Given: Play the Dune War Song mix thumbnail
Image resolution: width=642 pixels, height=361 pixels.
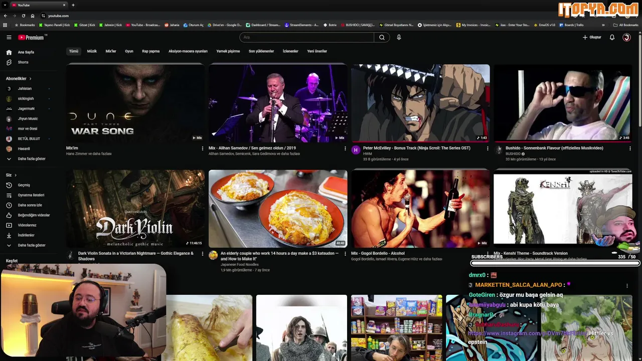Looking at the screenshot, I should [x=135, y=103].
